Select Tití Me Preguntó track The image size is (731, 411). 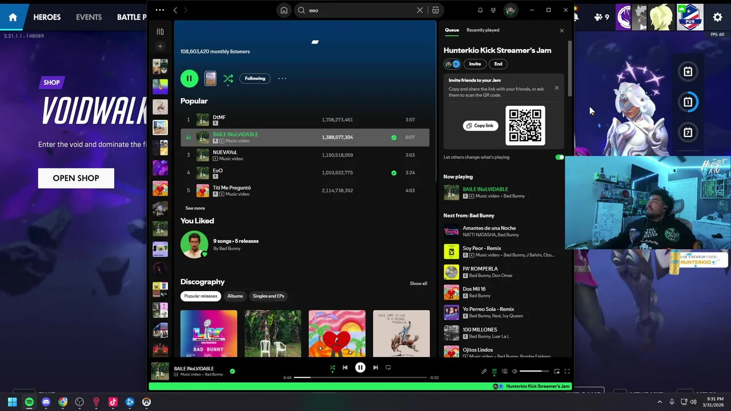coord(305,191)
